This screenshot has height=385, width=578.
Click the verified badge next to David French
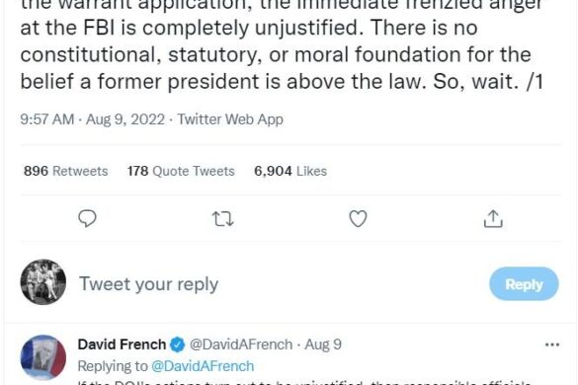(x=177, y=345)
